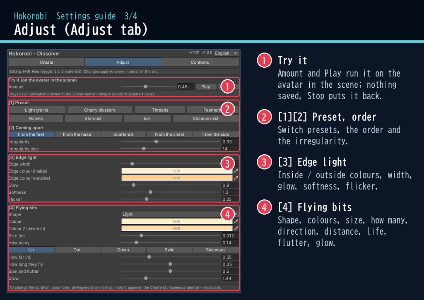
Task: Set flying bits direction to Out
Action: [77, 250]
